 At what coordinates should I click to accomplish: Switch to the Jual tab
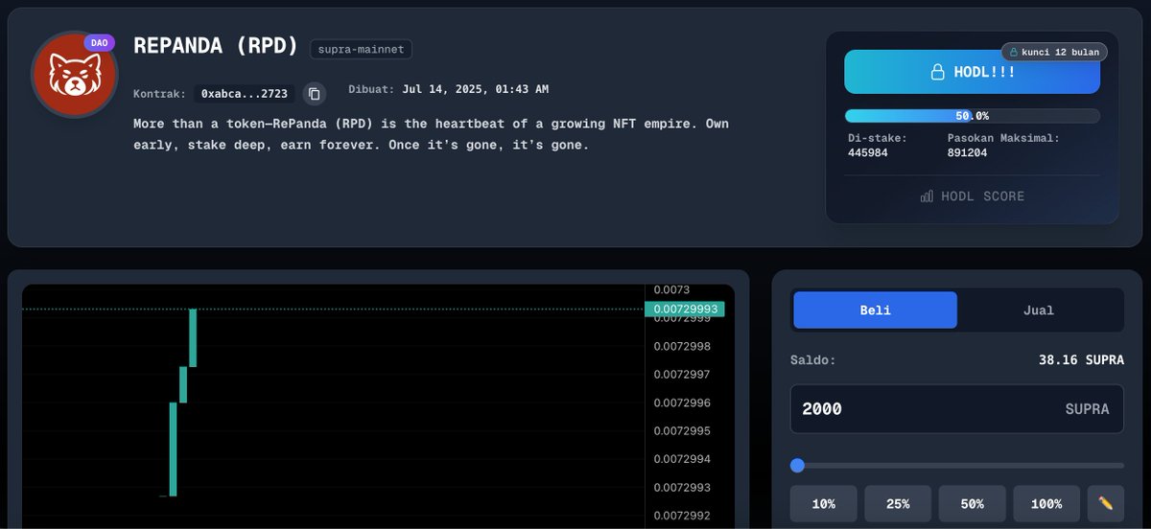point(1039,310)
